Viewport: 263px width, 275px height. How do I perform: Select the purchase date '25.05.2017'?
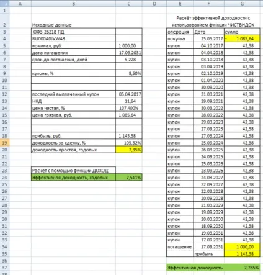pos(208,38)
